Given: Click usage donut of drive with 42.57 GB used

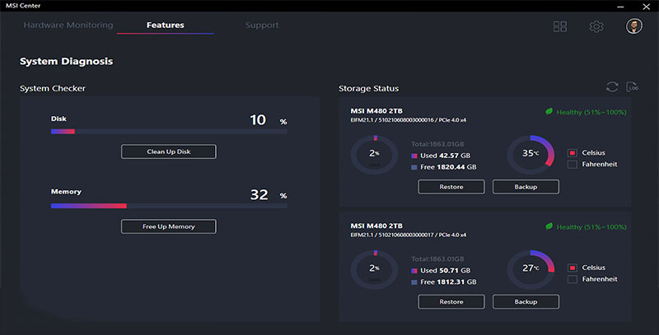Looking at the screenshot, I should tap(375, 154).
